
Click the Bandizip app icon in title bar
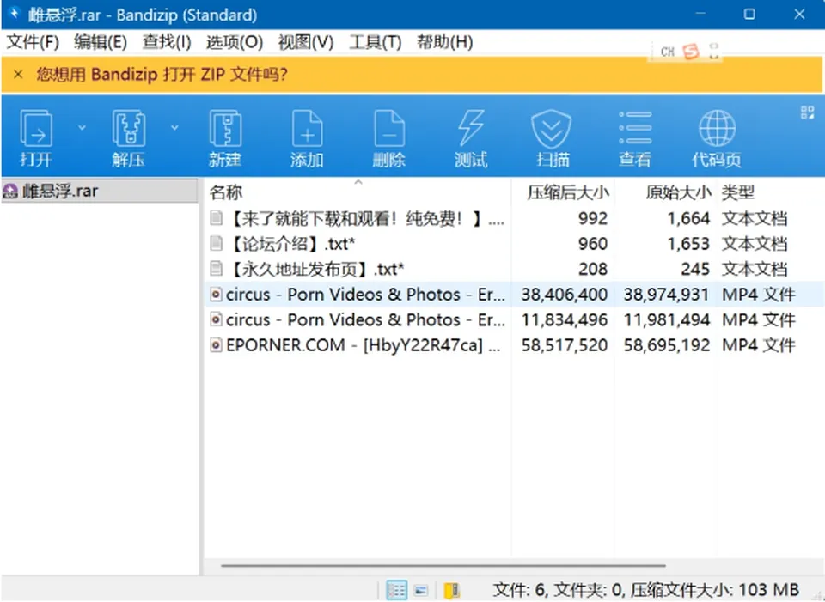click(x=15, y=13)
